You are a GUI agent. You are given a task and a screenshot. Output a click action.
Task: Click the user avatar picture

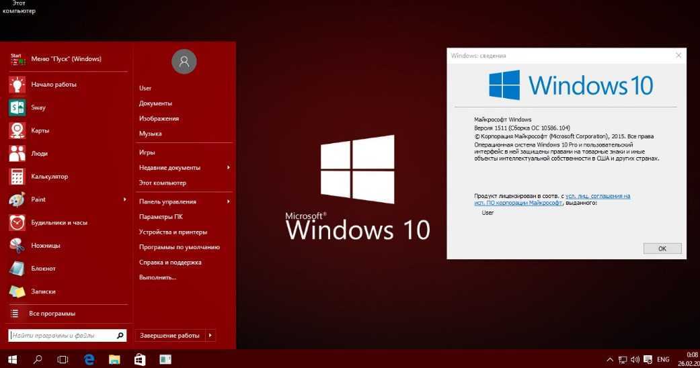[184, 62]
